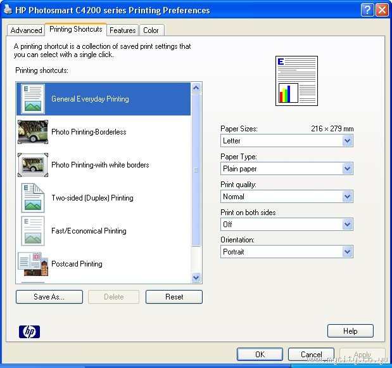Click the shortcuts list scroll up arrow
Screen dimensions: 392x368
[196, 88]
